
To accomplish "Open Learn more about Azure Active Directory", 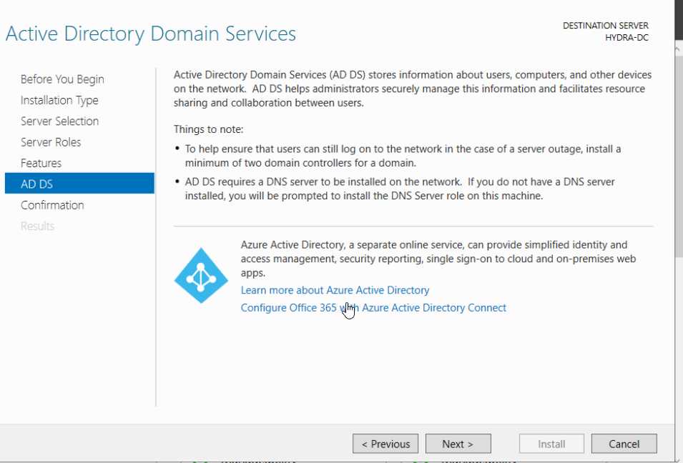I will (x=335, y=290).
